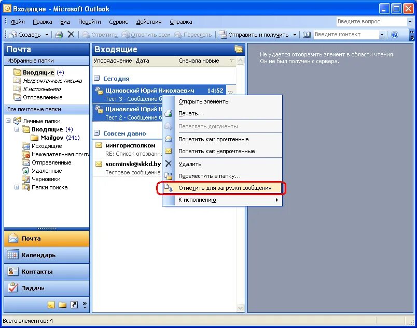Select the Удаленные folder

coord(42,171)
